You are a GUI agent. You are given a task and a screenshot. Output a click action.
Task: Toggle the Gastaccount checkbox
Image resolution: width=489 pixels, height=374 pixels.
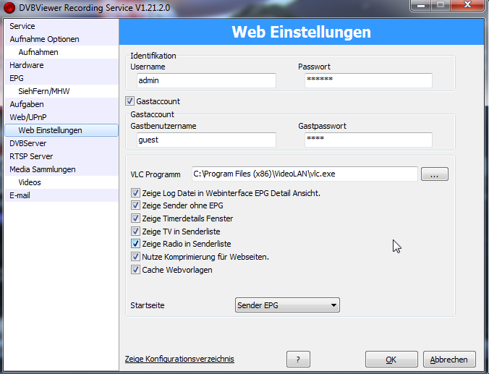point(130,102)
